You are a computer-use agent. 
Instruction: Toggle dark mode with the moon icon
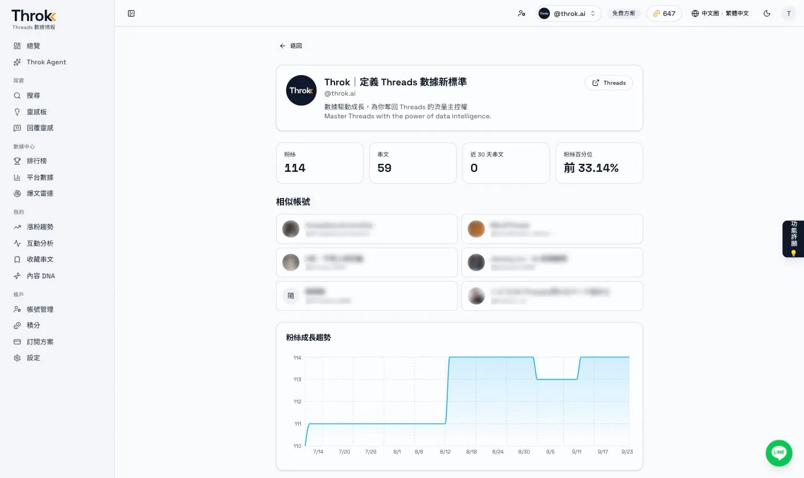(x=767, y=13)
